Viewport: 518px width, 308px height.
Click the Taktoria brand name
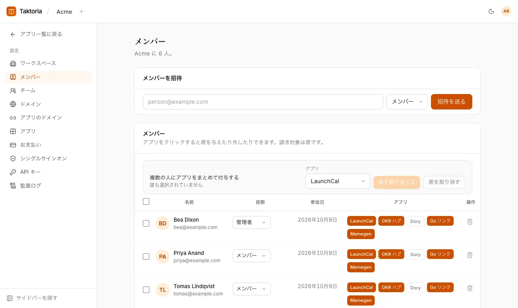31,11
